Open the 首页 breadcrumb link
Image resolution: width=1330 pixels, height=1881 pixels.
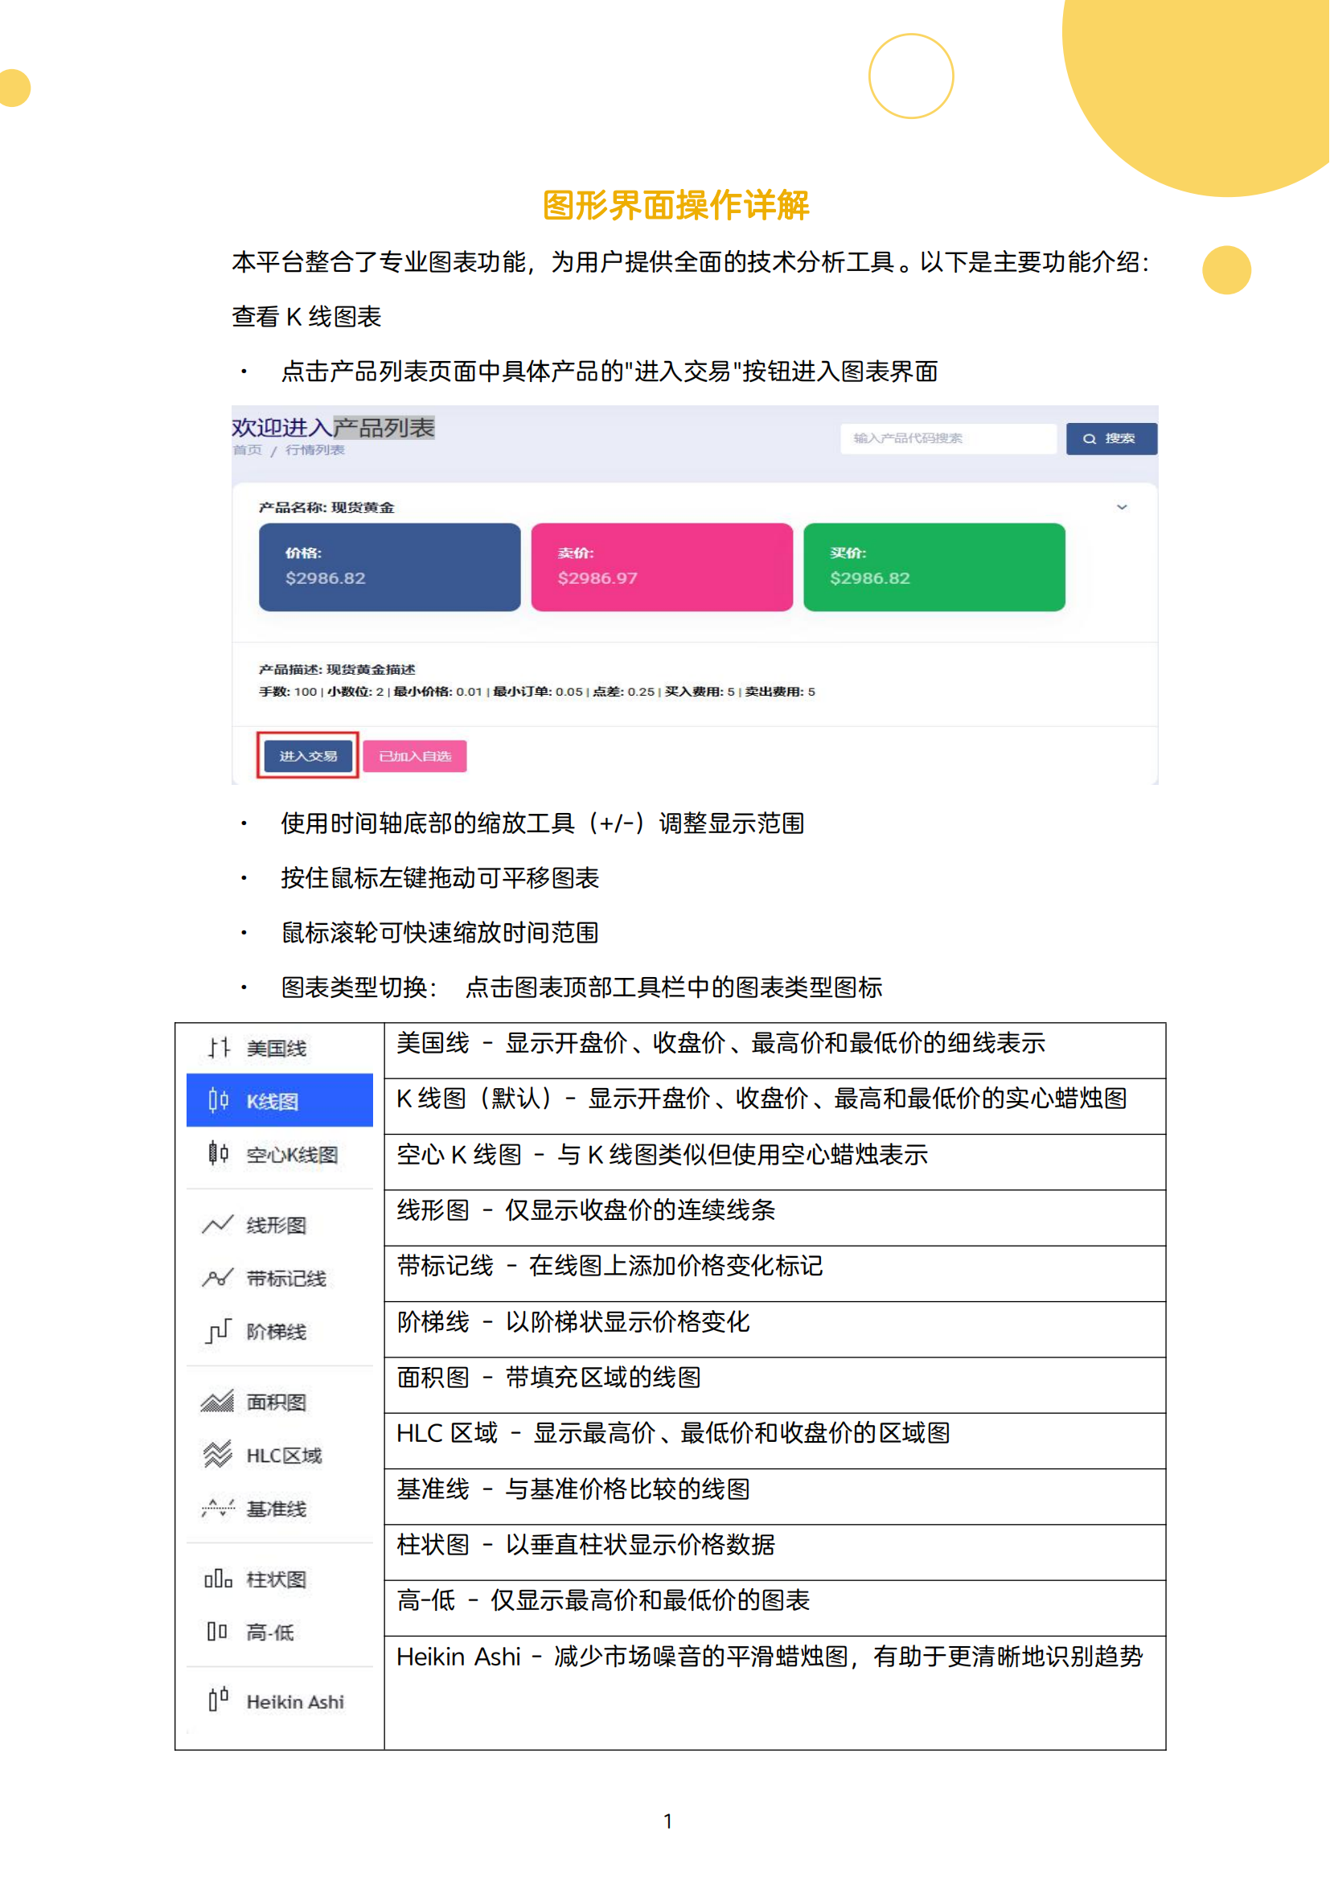[x=248, y=450]
